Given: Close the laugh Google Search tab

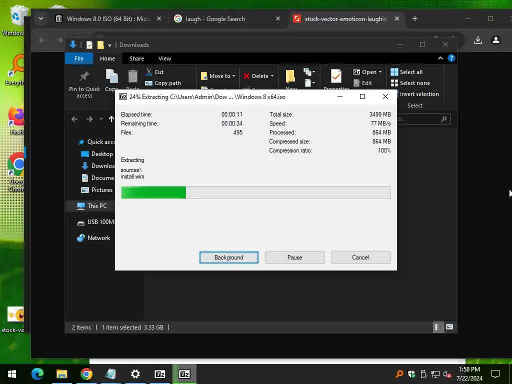Looking at the screenshot, I should pos(278,18).
